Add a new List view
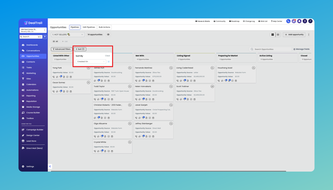The height and width of the screenshot is (190, 333). point(65,41)
